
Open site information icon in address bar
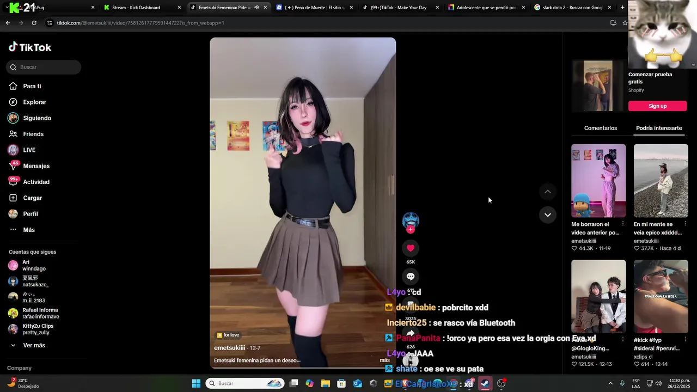click(x=50, y=23)
